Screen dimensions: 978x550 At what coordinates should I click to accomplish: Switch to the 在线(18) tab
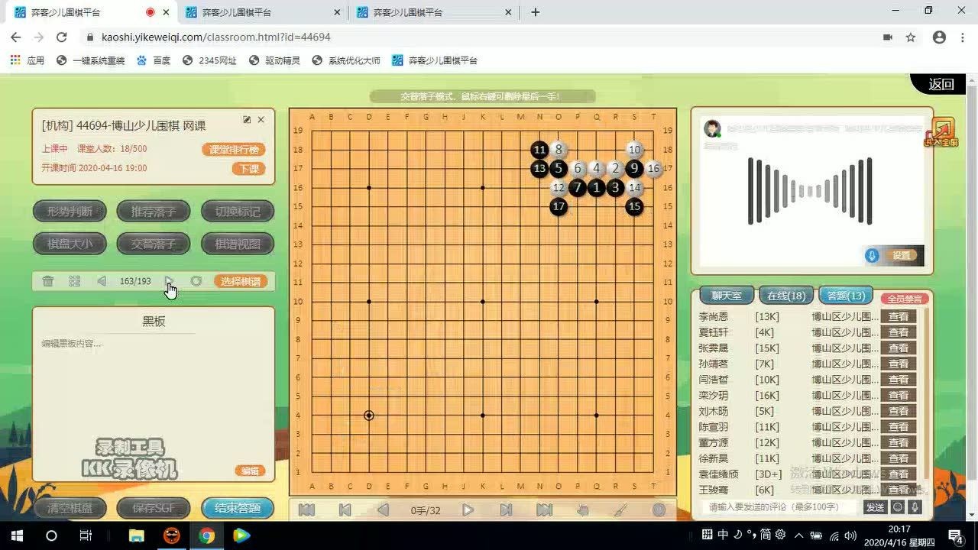[785, 295]
